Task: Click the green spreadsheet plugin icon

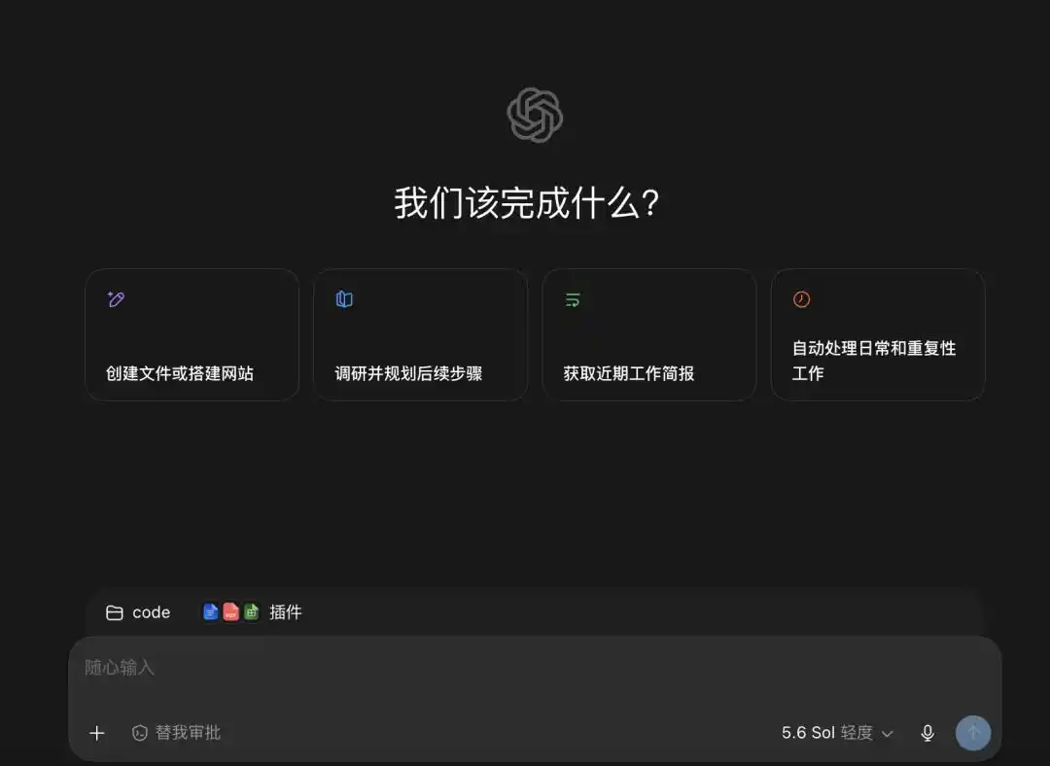Action: tap(251, 612)
